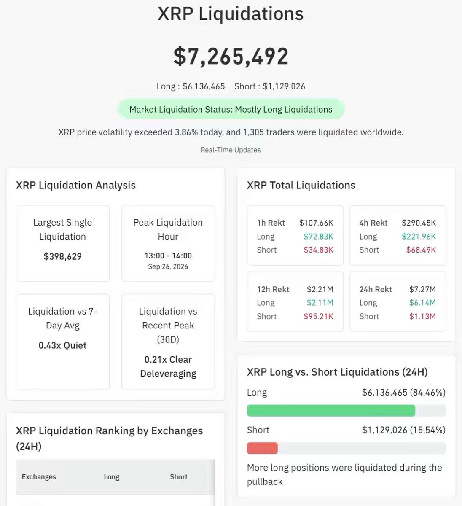Click the XRP Liquidation Analysis heading

[76, 186]
